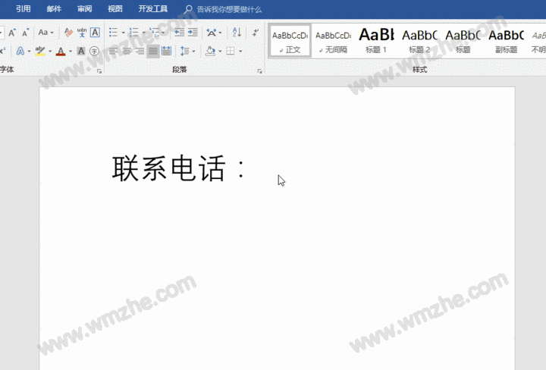Apply paragraph Shading paint bucket

pyautogui.click(x=210, y=51)
